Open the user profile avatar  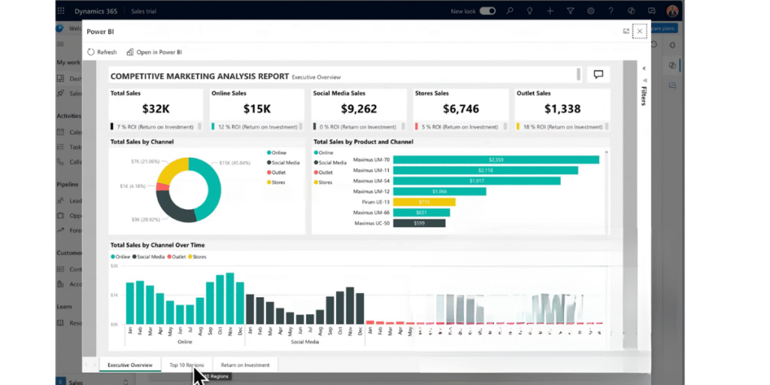(671, 11)
